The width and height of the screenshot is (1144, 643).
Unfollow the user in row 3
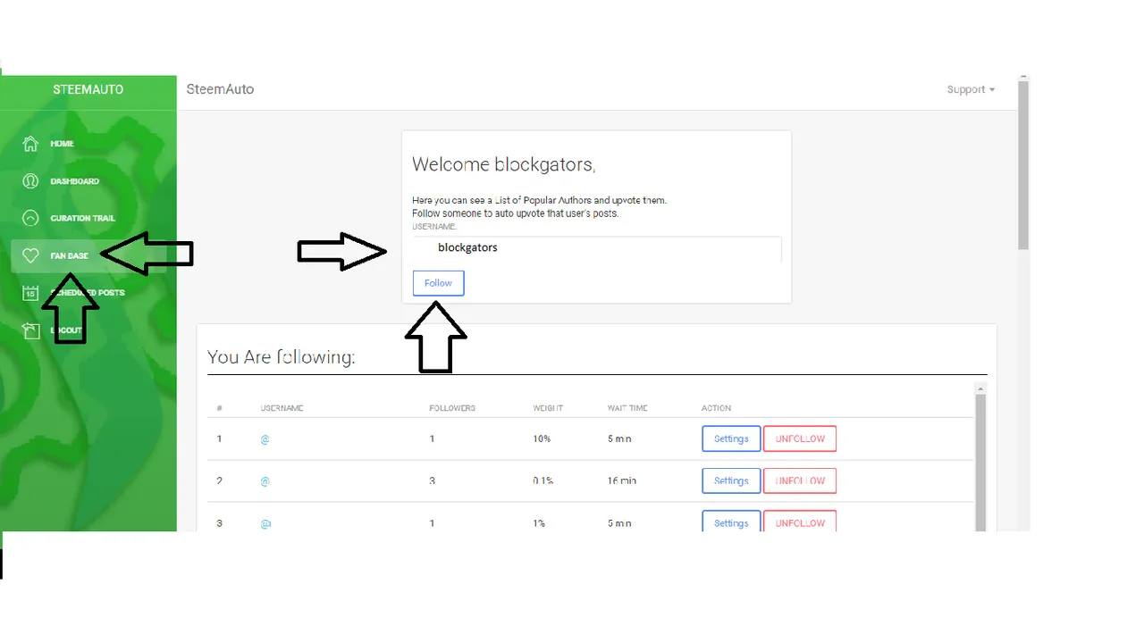(800, 522)
